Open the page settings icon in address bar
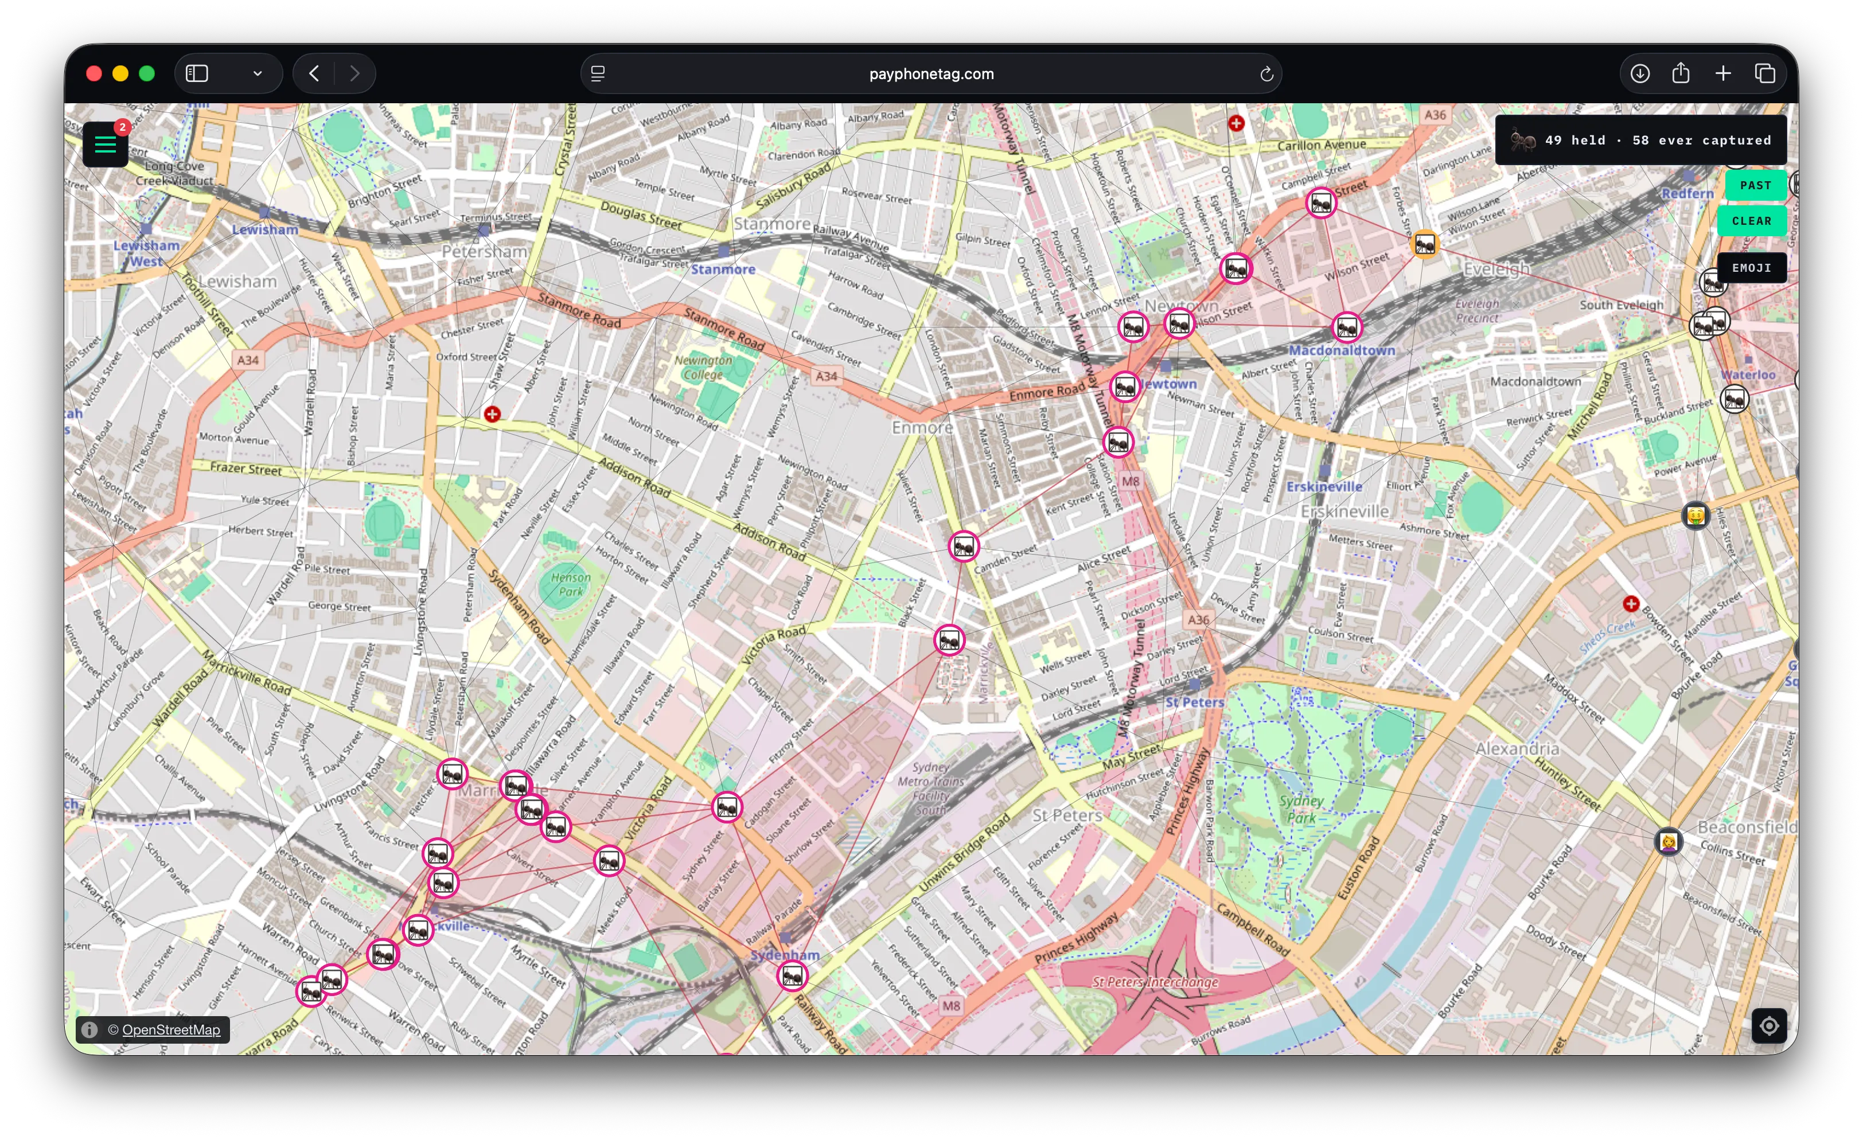 click(597, 73)
